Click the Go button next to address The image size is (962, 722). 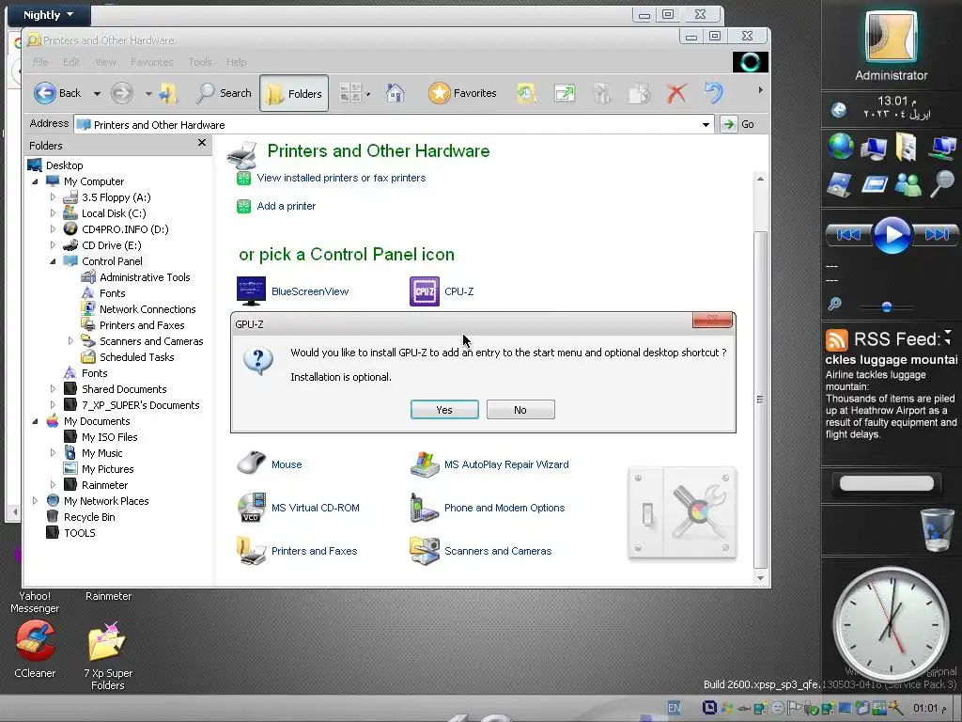[x=738, y=124]
